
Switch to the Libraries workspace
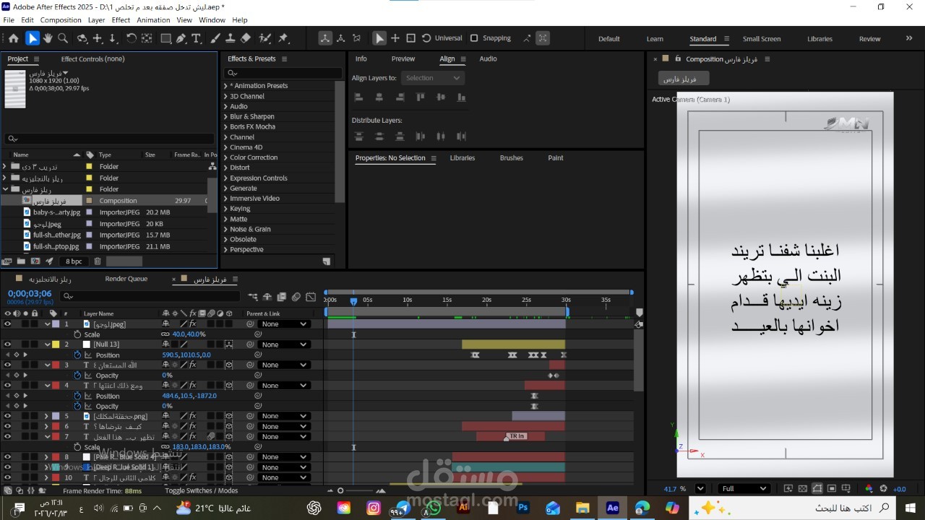tap(820, 39)
